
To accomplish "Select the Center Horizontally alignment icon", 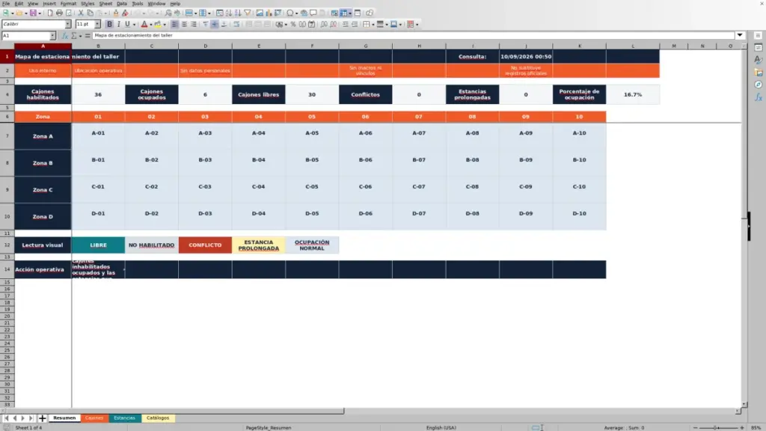I will (x=184, y=24).
